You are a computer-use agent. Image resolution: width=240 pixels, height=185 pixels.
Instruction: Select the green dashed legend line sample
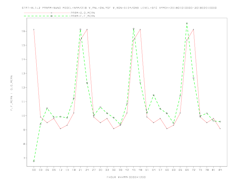click(x=47, y=16)
